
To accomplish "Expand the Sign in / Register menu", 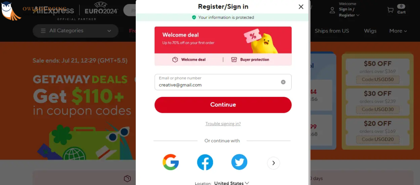I will pos(349,12).
